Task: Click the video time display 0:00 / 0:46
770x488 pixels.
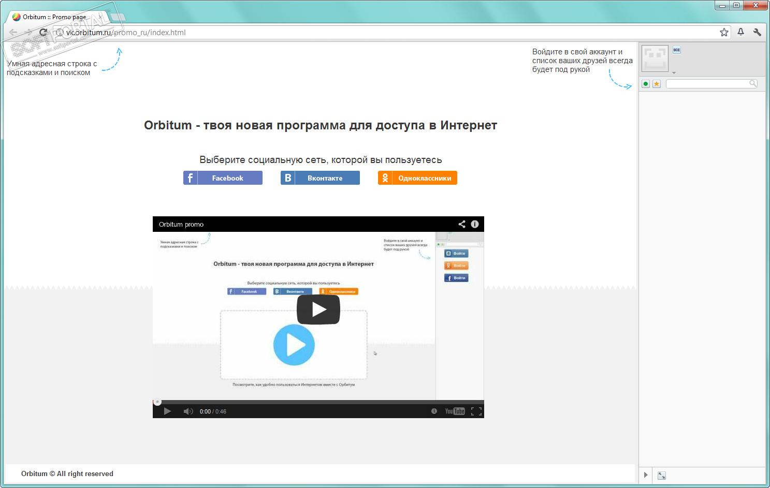Action: [x=213, y=411]
